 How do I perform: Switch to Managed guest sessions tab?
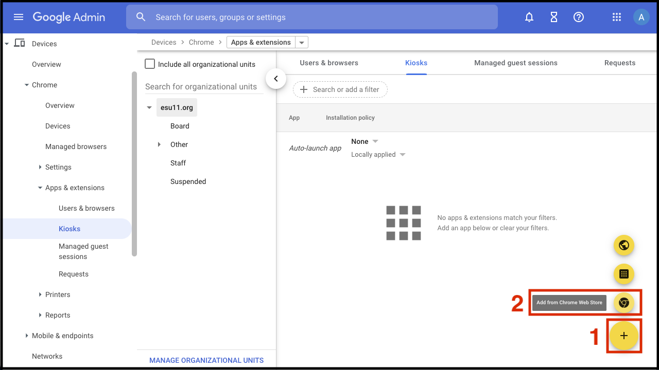516,63
